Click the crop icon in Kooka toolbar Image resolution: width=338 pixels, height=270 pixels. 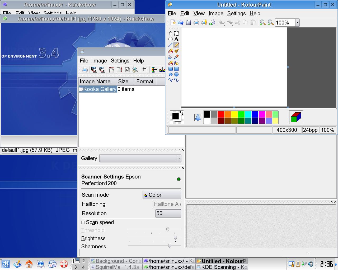(145, 70)
